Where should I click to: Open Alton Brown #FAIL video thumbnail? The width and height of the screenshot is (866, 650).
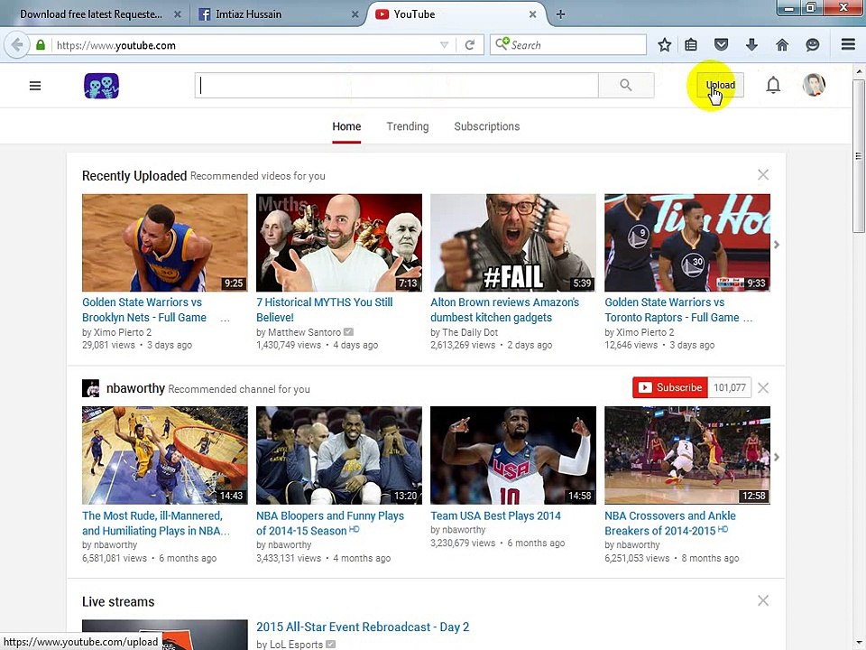(x=513, y=243)
